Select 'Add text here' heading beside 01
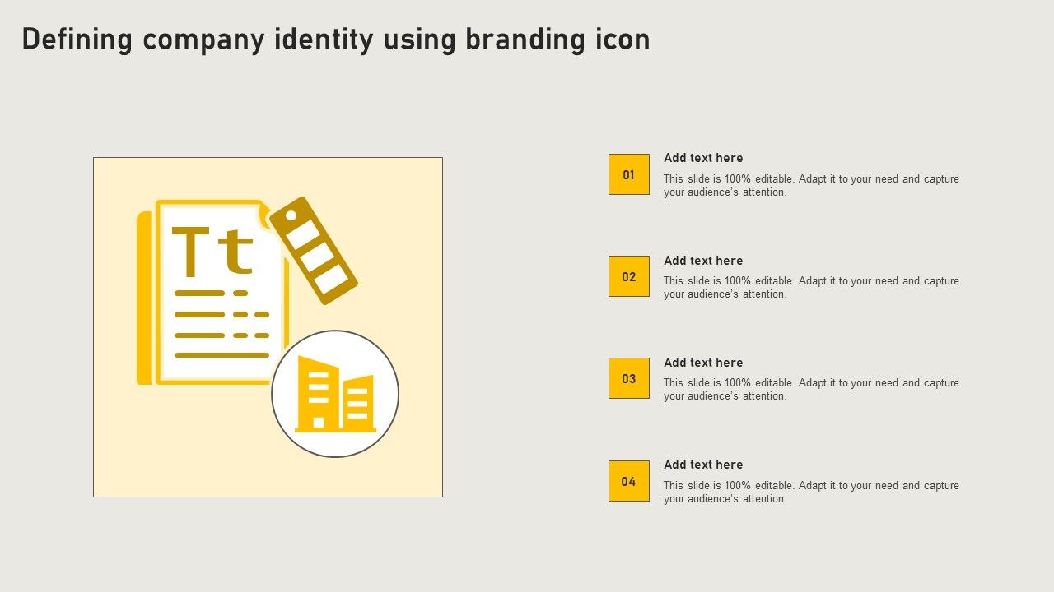Image resolution: width=1054 pixels, height=592 pixels. tap(703, 158)
